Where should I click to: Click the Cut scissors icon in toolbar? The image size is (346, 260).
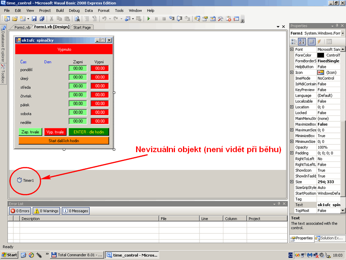[51, 18]
